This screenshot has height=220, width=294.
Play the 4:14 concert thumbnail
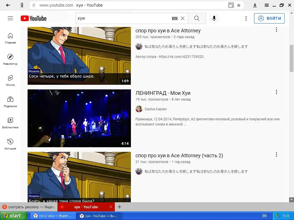click(x=79, y=118)
